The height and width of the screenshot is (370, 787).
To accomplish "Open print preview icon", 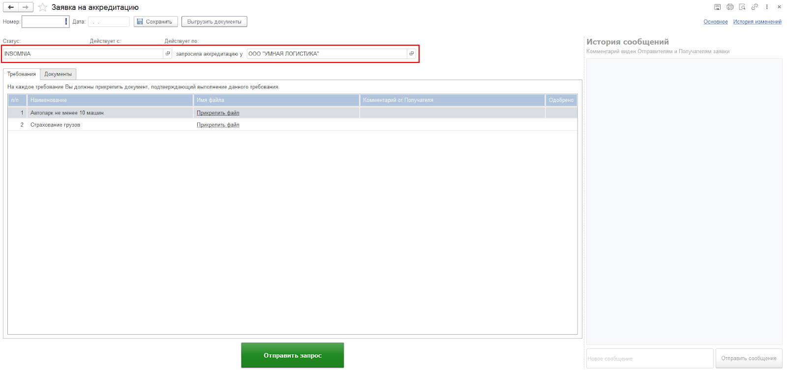I will tap(742, 7).
